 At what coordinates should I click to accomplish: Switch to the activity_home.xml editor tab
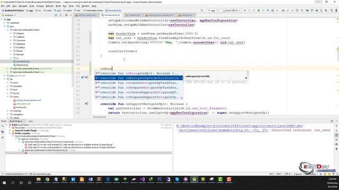pyautogui.click(x=86, y=15)
